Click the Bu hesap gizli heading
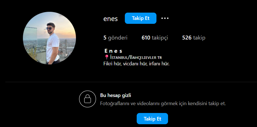Screen dimensions: 257x127 pos(116,95)
